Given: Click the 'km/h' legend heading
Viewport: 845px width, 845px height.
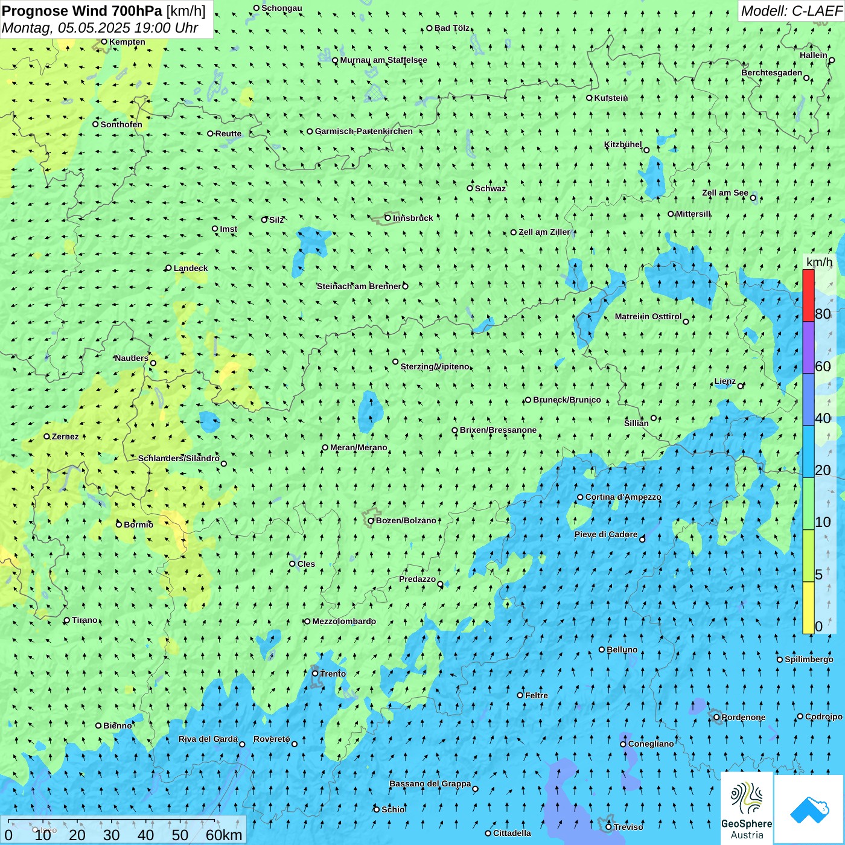Looking at the screenshot, I should pyautogui.click(x=819, y=262).
